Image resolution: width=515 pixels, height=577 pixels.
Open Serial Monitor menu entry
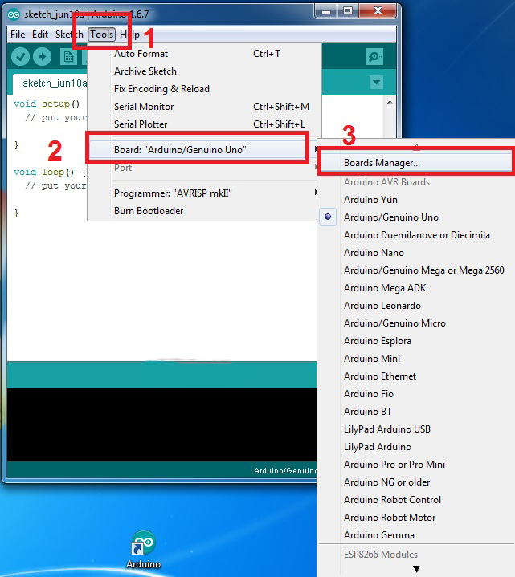[x=204, y=107]
